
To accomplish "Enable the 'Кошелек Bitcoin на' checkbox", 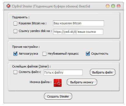I will (x=15, y=23).
